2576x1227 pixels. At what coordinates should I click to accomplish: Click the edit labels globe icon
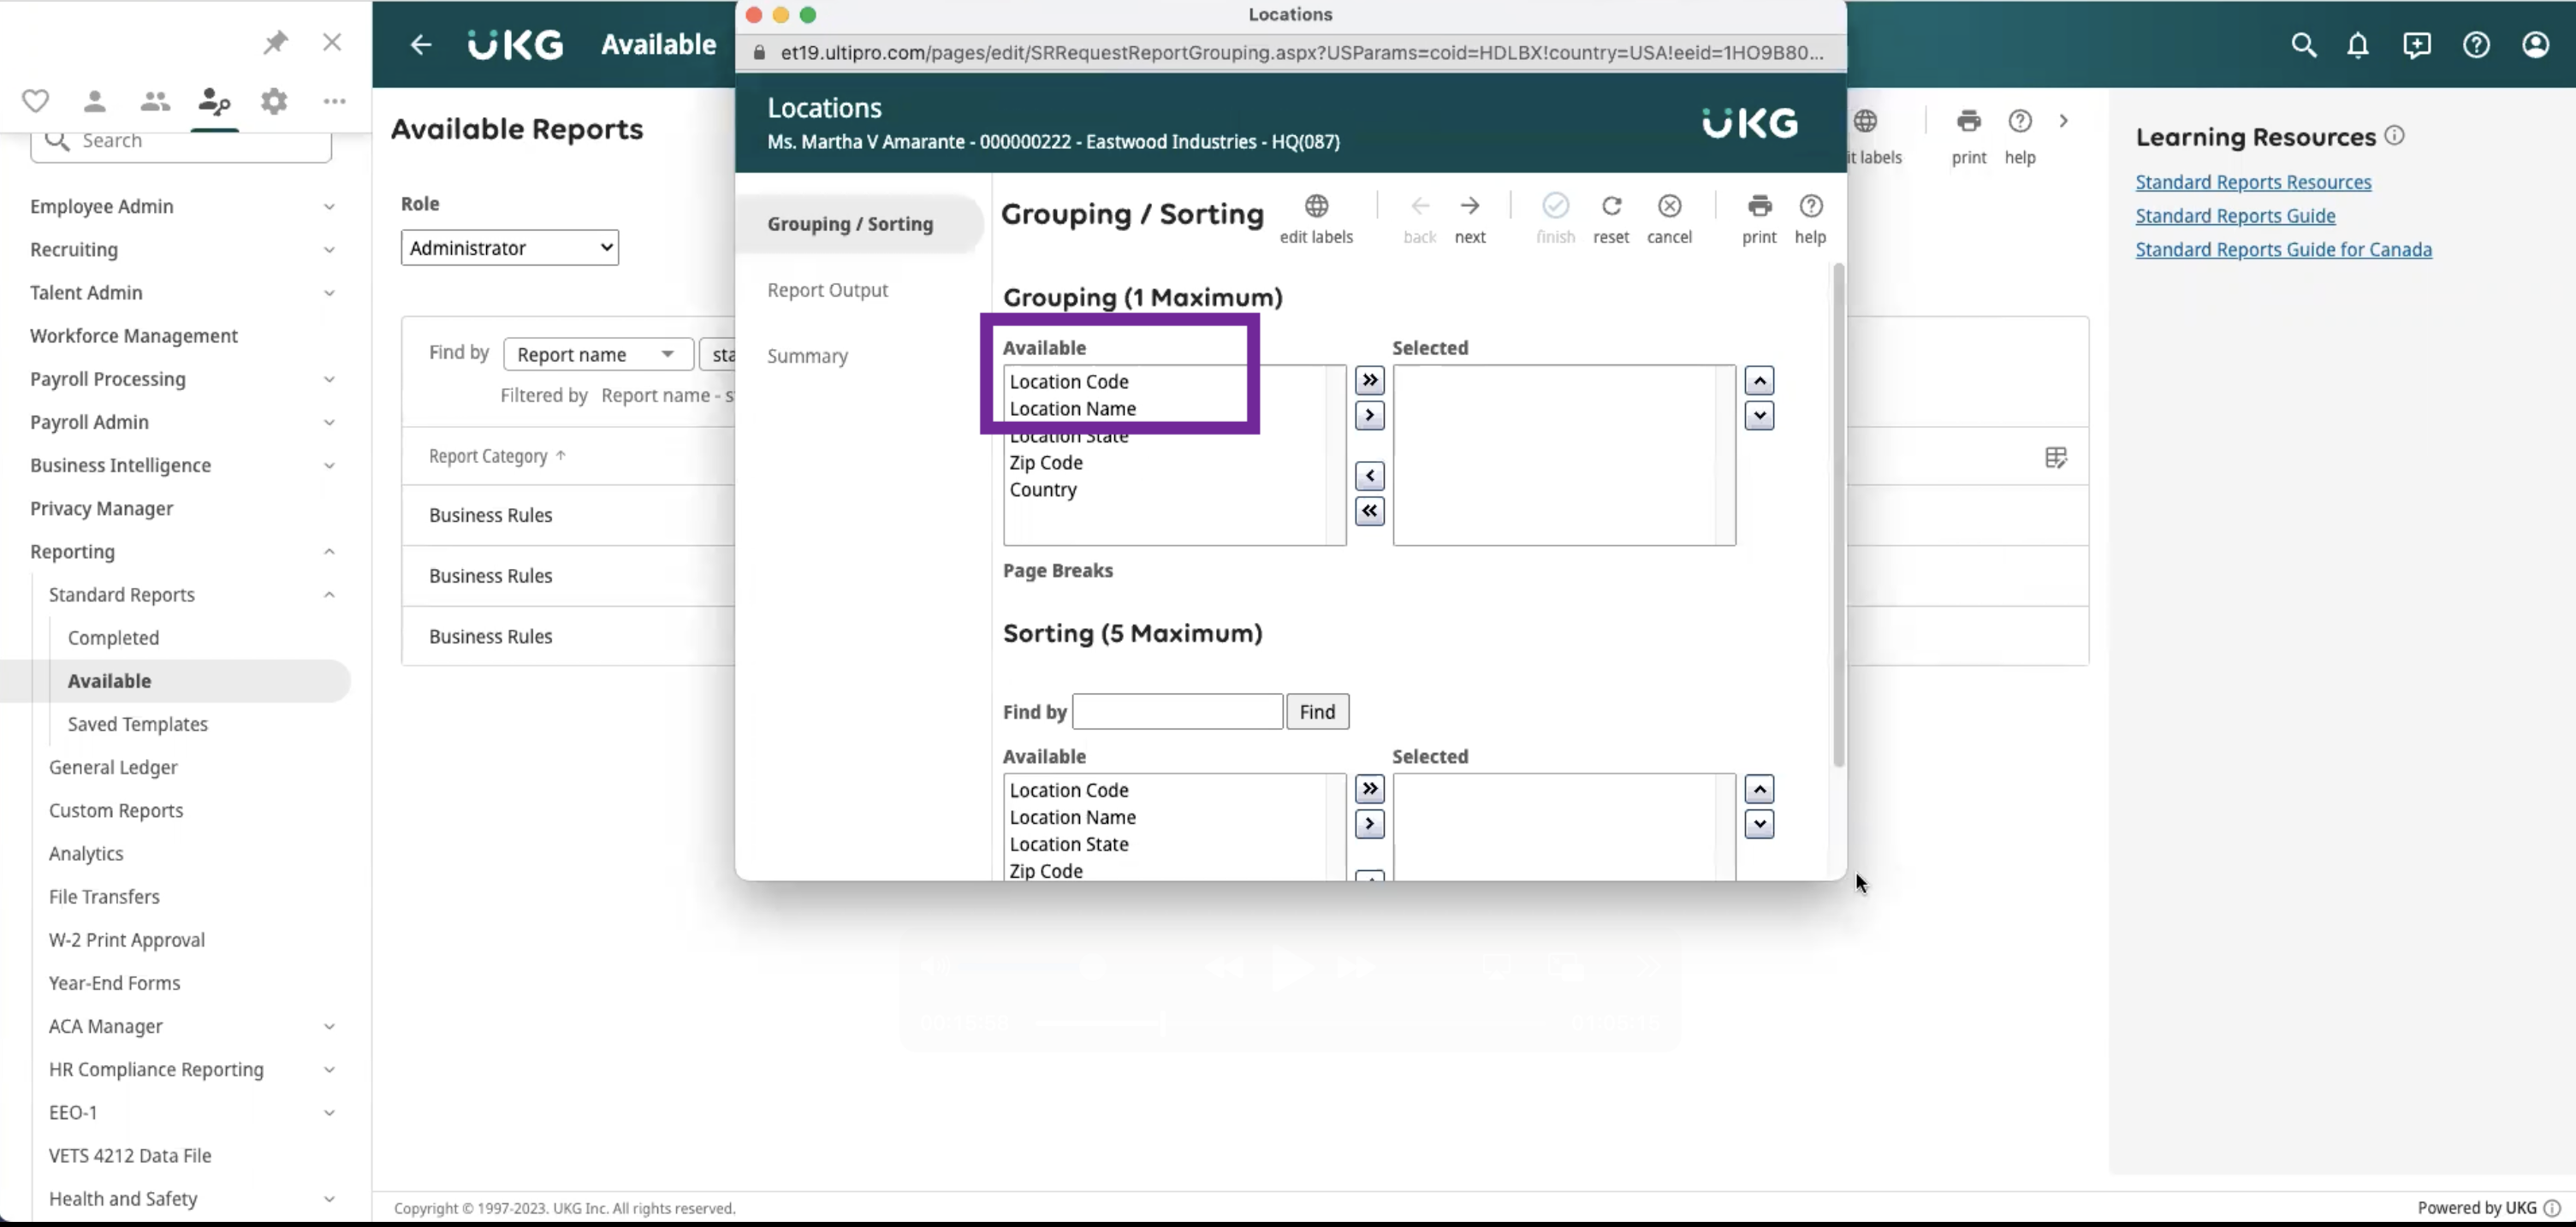(x=1316, y=206)
